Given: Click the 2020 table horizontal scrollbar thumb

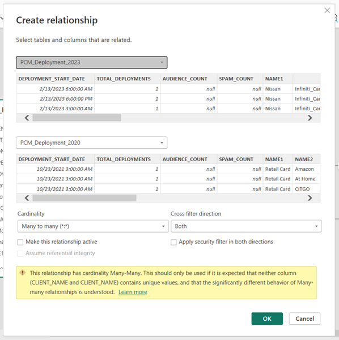Looking at the screenshot, I should coord(84,198).
